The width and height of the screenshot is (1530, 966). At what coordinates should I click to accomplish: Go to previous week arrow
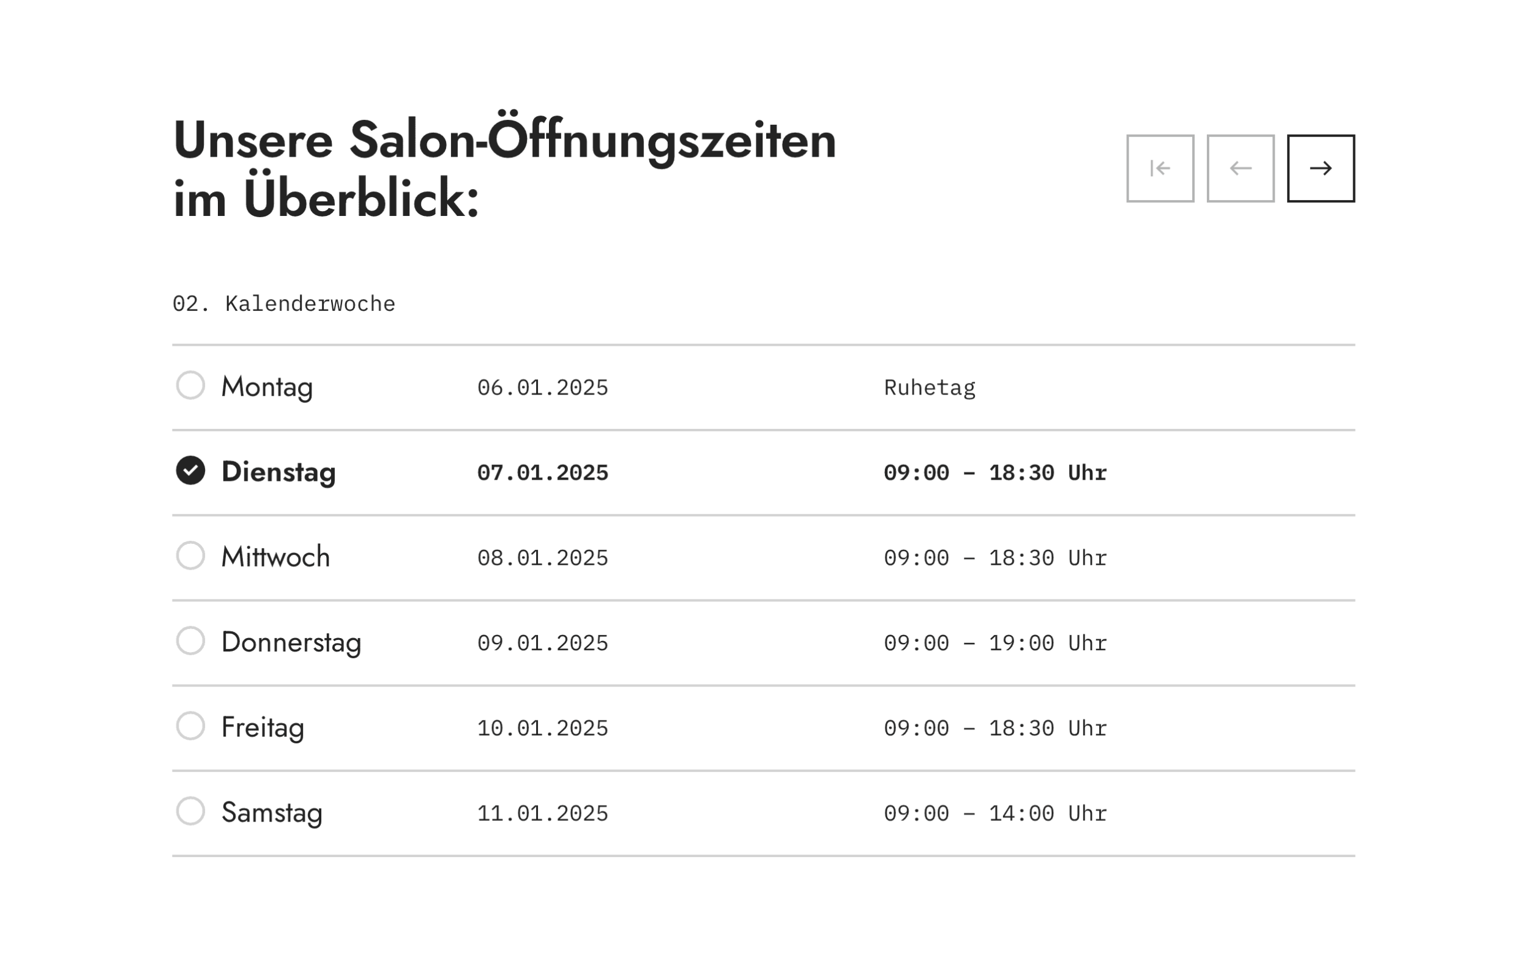1241,168
